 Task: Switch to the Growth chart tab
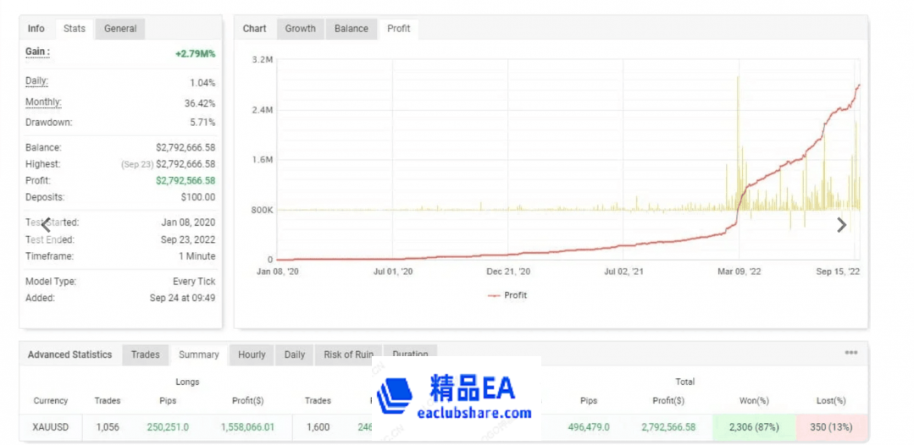click(x=300, y=29)
